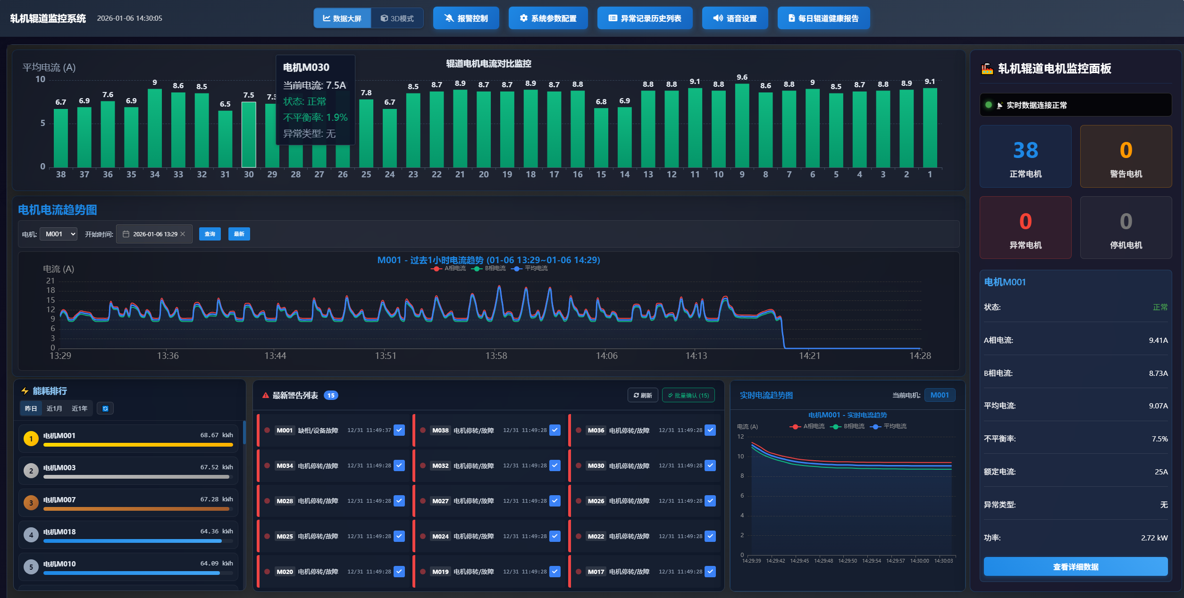Click the calendar icon in start time field
Viewport: 1184px width, 598px height.
pos(126,234)
